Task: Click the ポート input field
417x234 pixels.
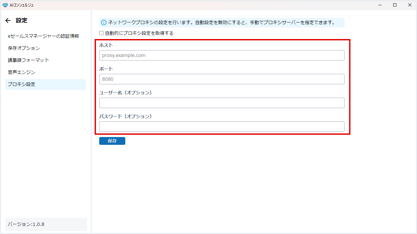Action: click(x=222, y=79)
